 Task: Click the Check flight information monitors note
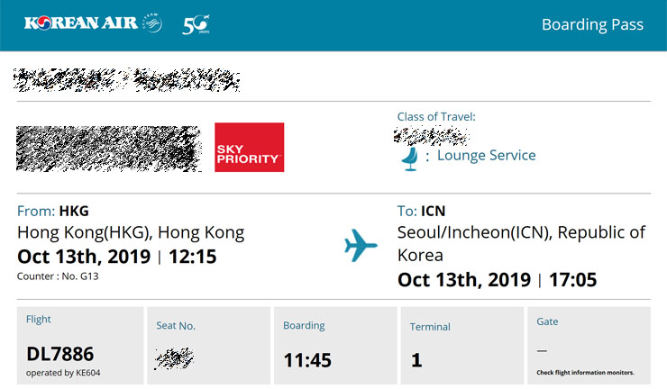[x=585, y=373]
